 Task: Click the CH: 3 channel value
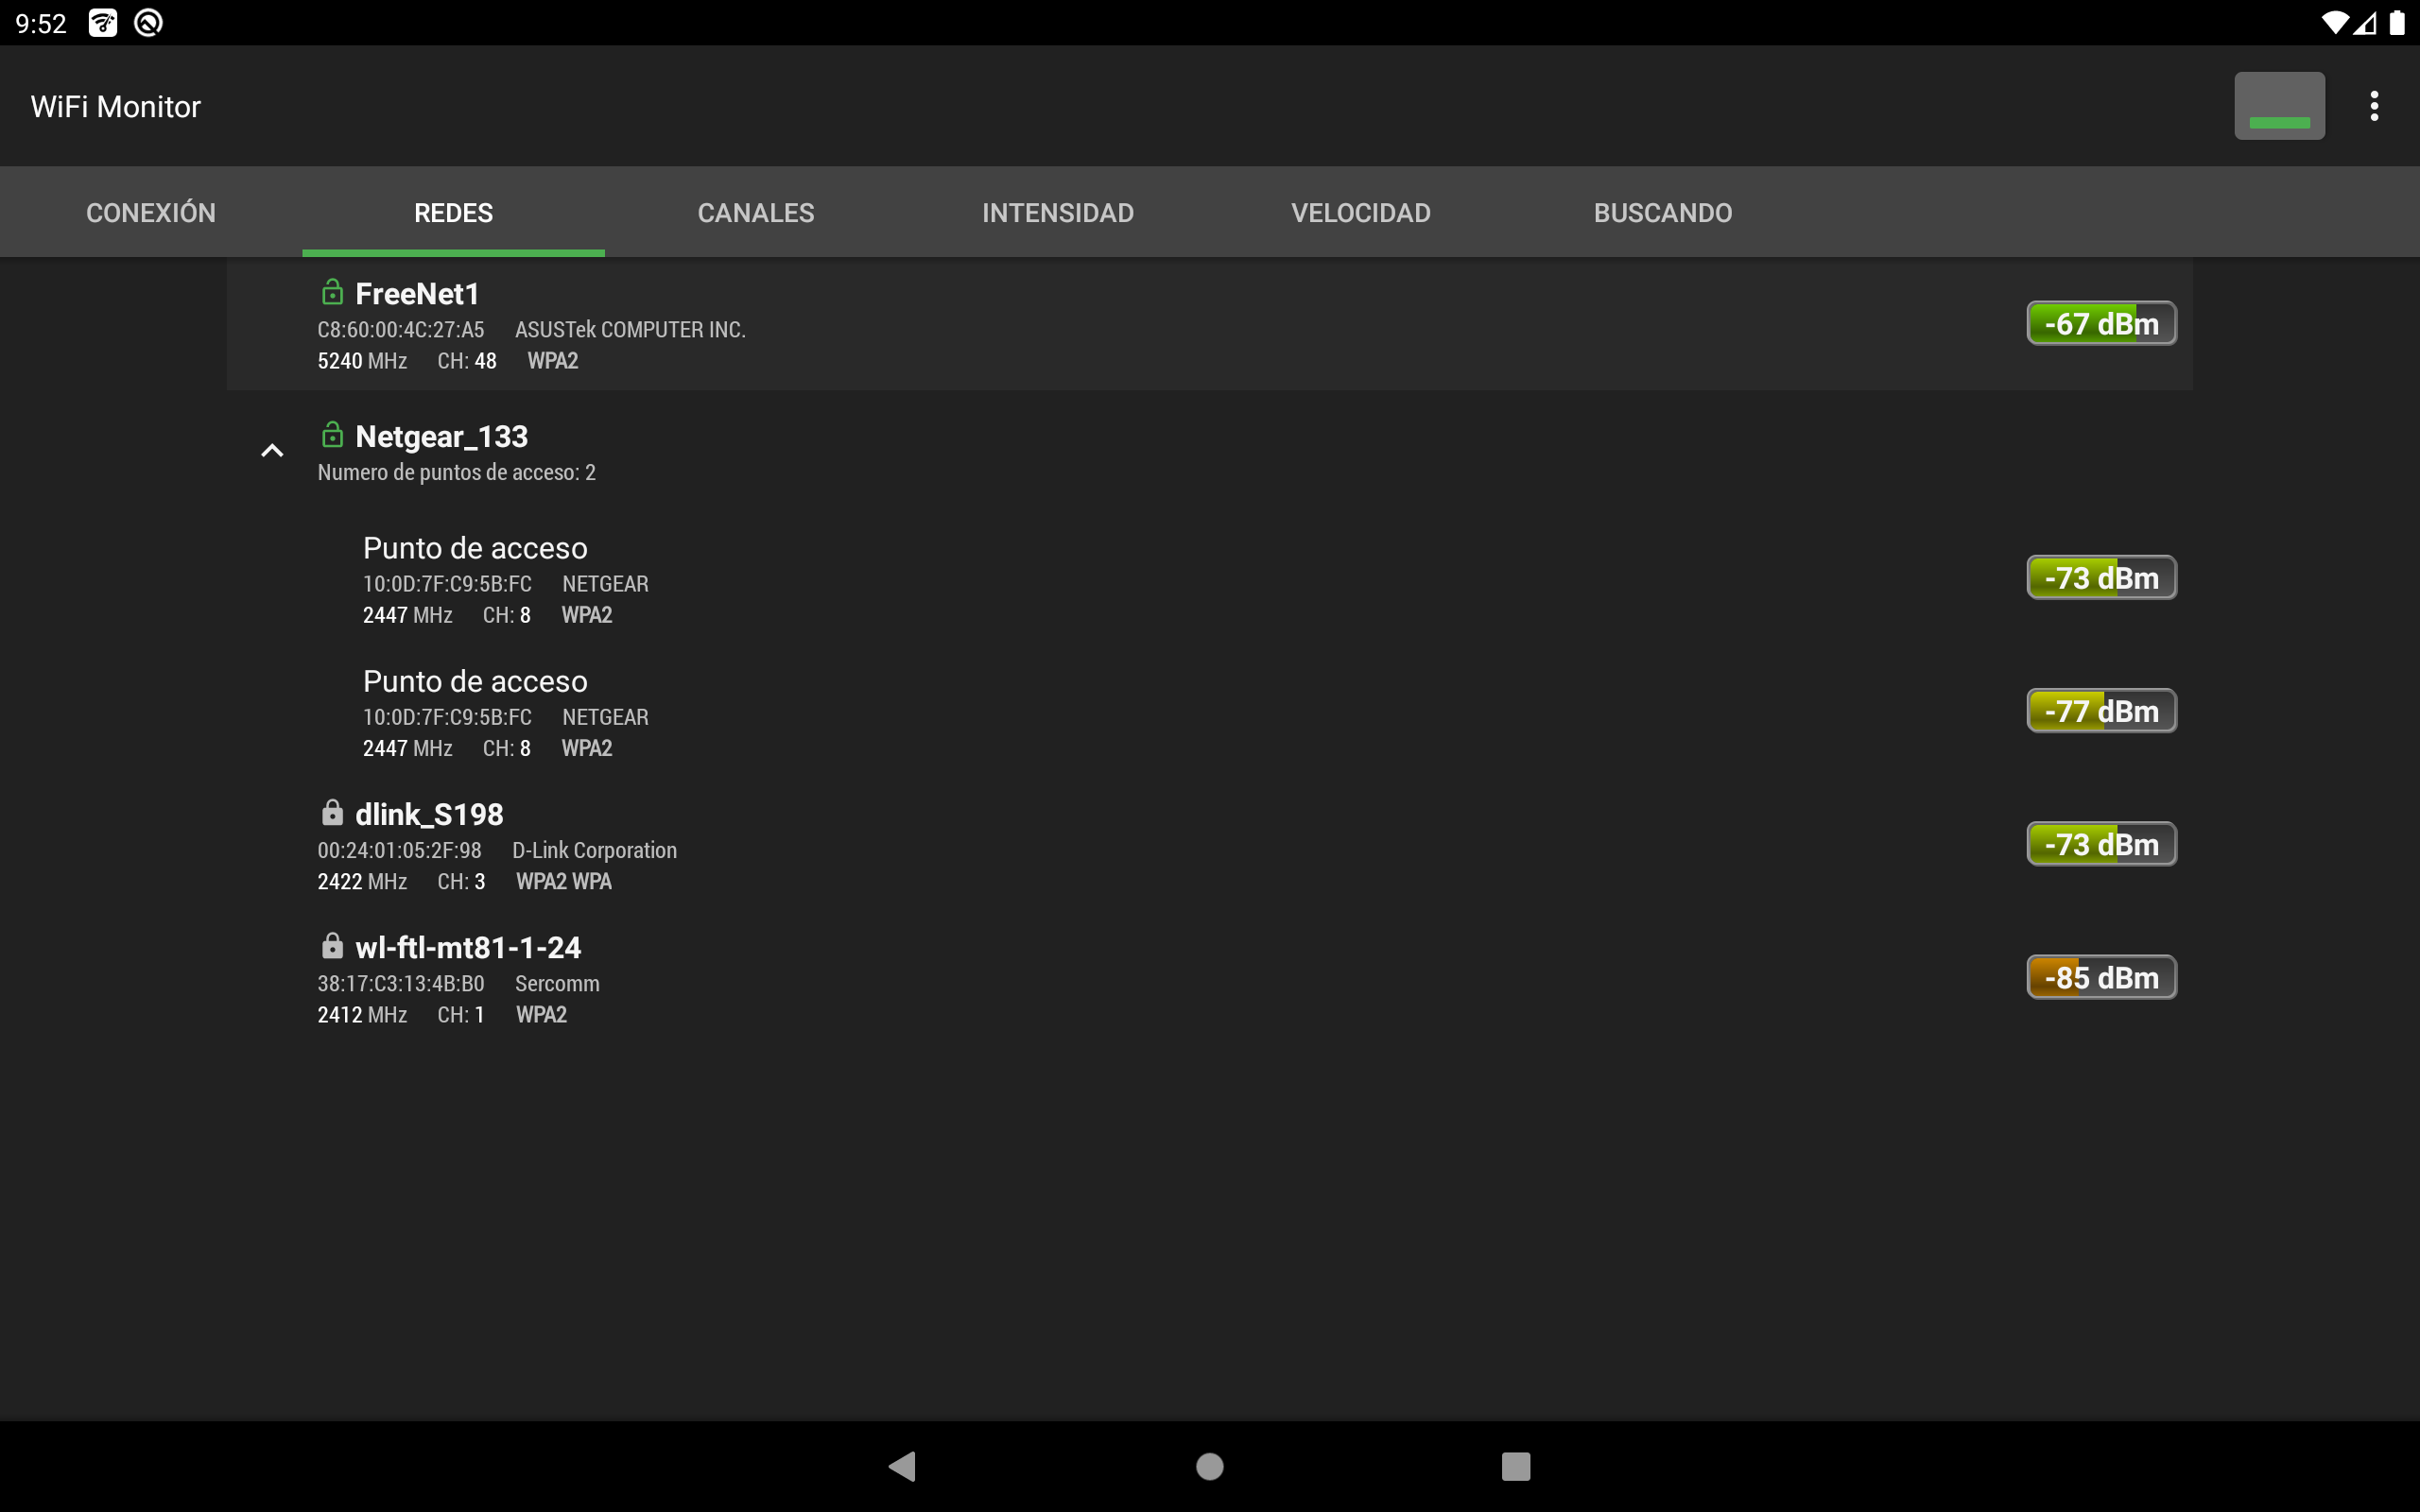tap(461, 881)
